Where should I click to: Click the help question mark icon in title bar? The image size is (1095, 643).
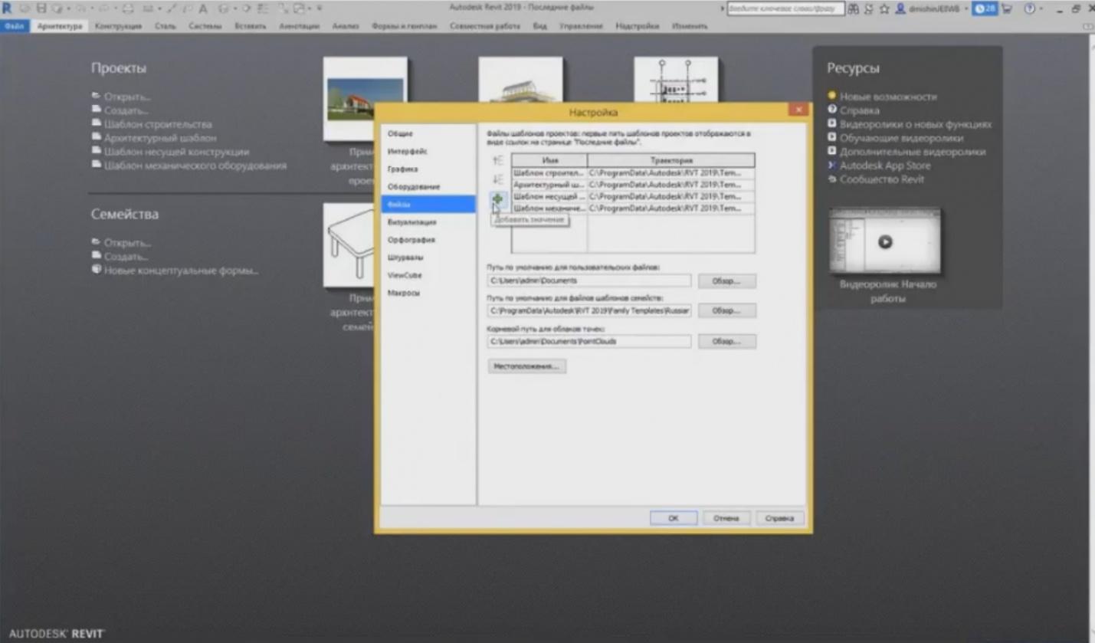[1030, 8]
